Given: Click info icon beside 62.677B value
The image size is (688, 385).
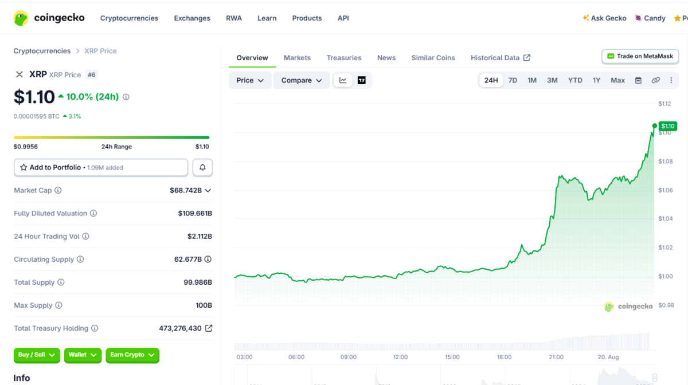Looking at the screenshot, I should click(x=208, y=259).
